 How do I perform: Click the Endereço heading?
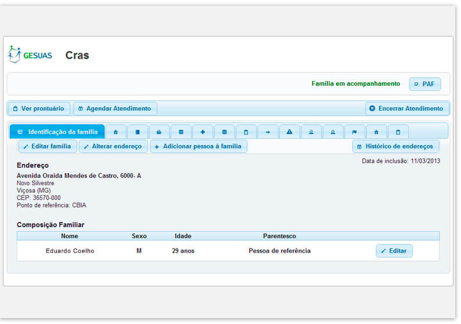pos(33,165)
